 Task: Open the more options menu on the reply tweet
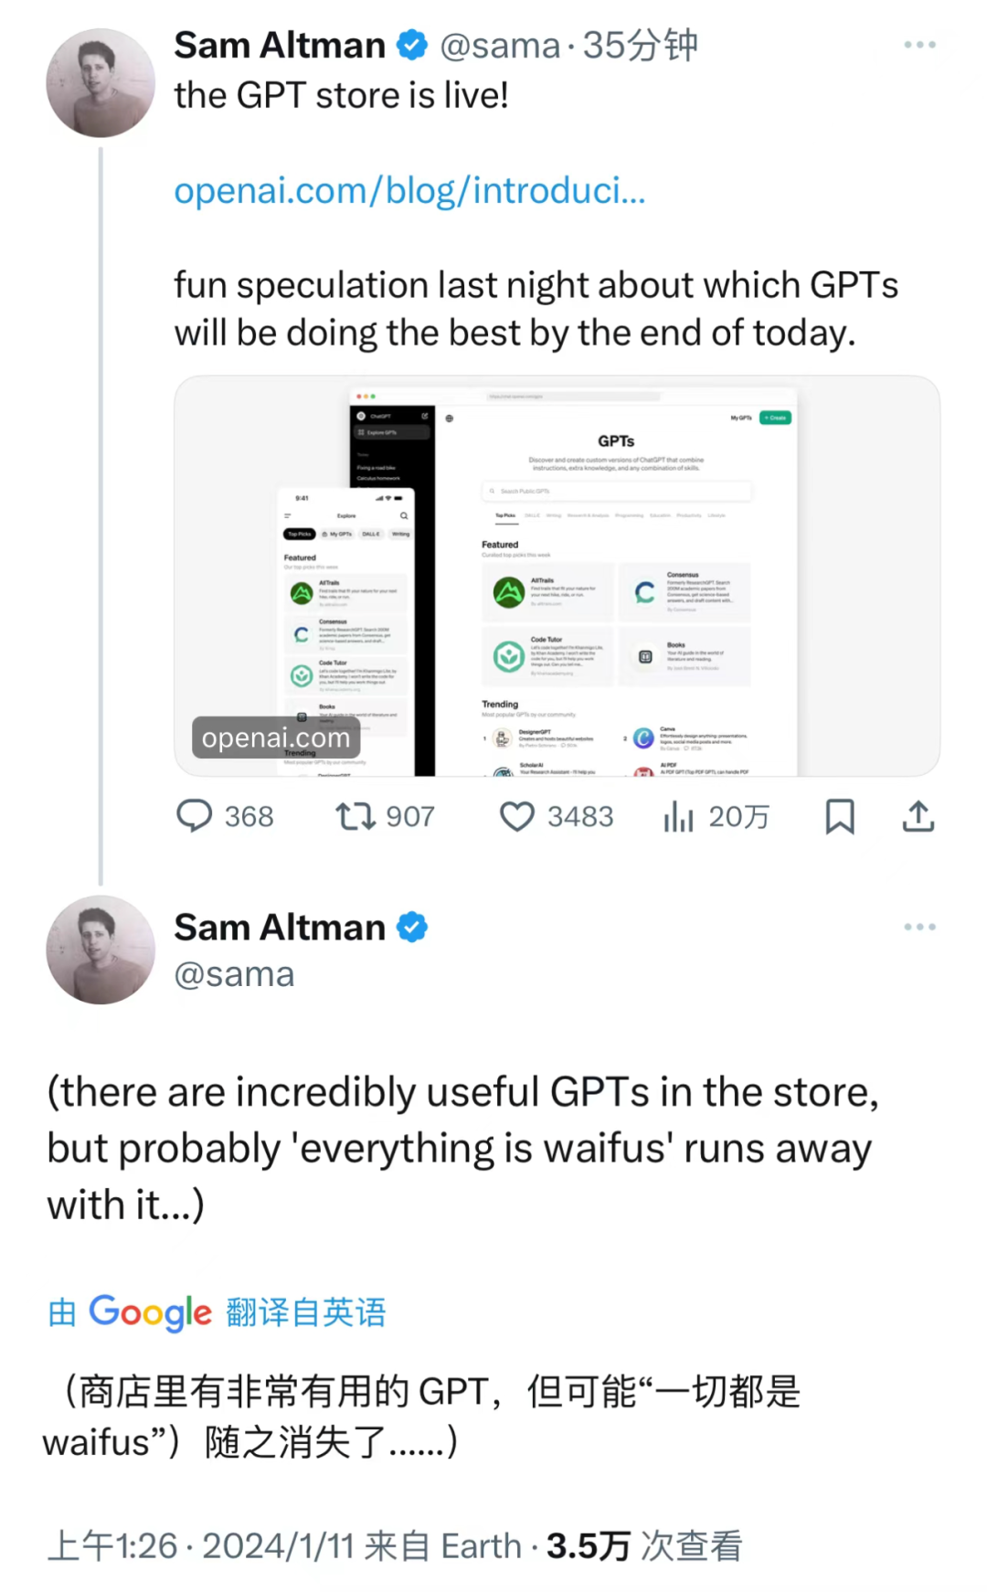click(x=920, y=927)
